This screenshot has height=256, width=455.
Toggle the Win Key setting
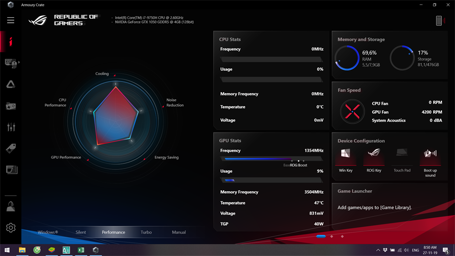(x=346, y=156)
